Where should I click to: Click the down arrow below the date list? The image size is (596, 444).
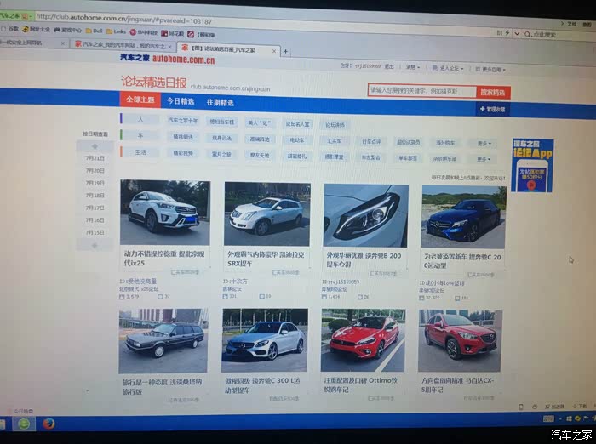pos(96,245)
